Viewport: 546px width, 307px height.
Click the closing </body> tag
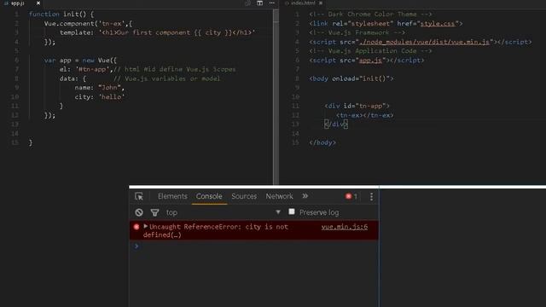coord(322,142)
